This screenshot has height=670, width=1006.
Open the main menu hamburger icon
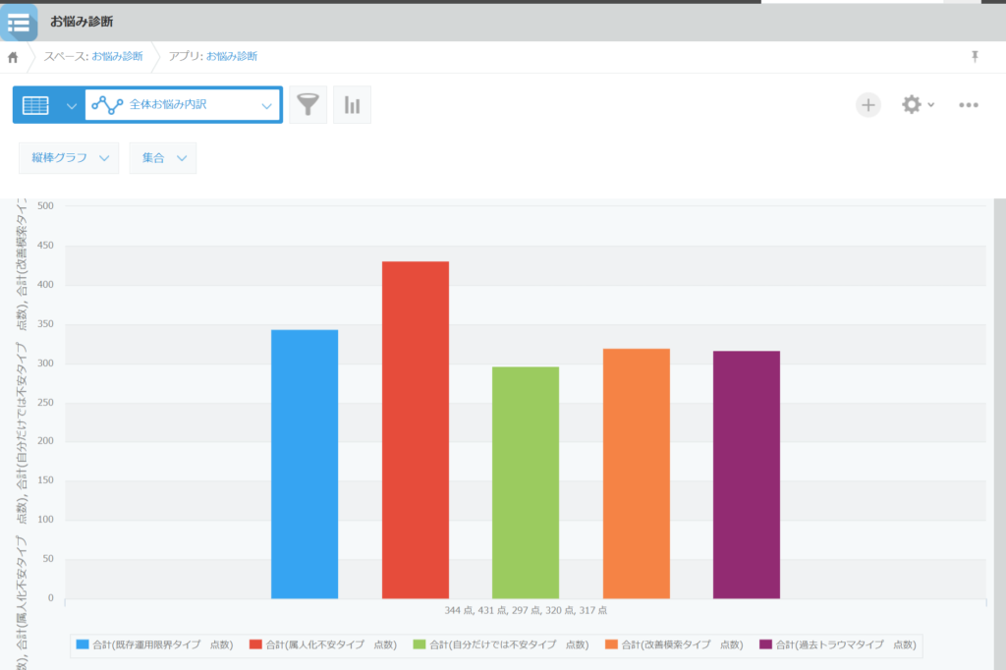click(19, 22)
